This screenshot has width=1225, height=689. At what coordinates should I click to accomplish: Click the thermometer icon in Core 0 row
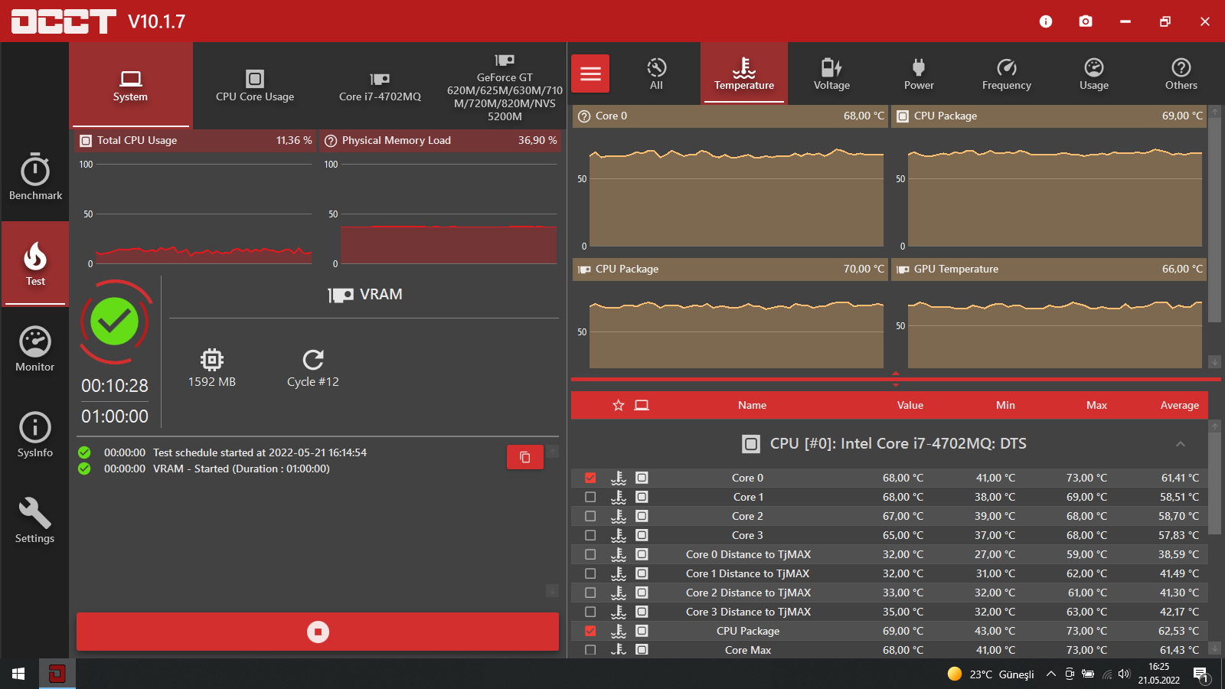[619, 478]
